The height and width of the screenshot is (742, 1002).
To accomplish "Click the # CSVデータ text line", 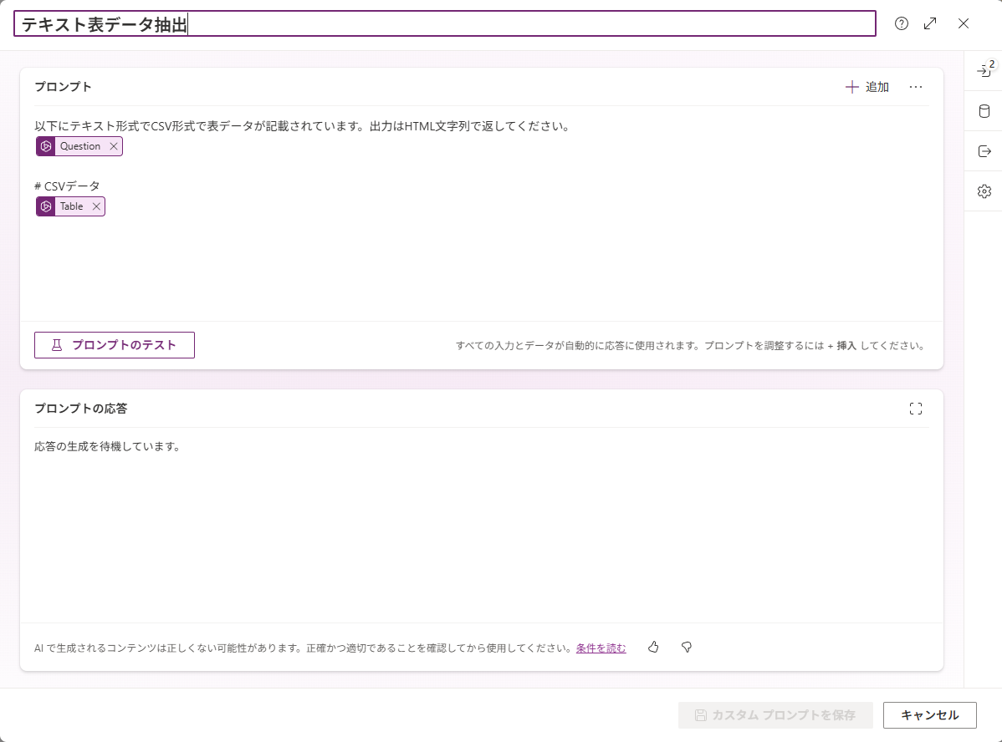I will (x=67, y=185).
